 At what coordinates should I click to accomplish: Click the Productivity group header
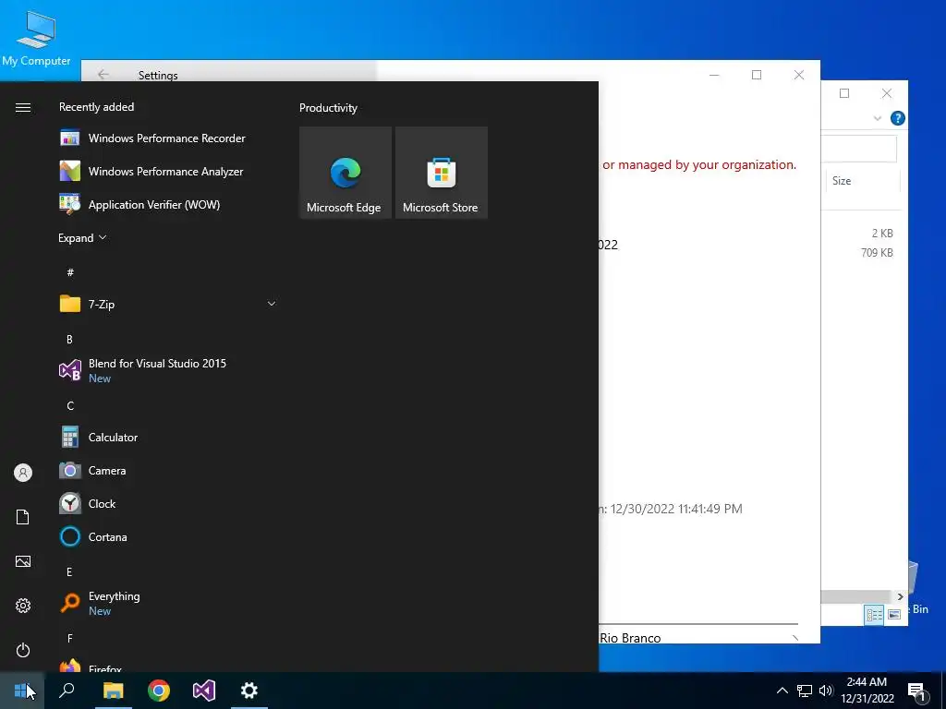(x=328, y=108)
